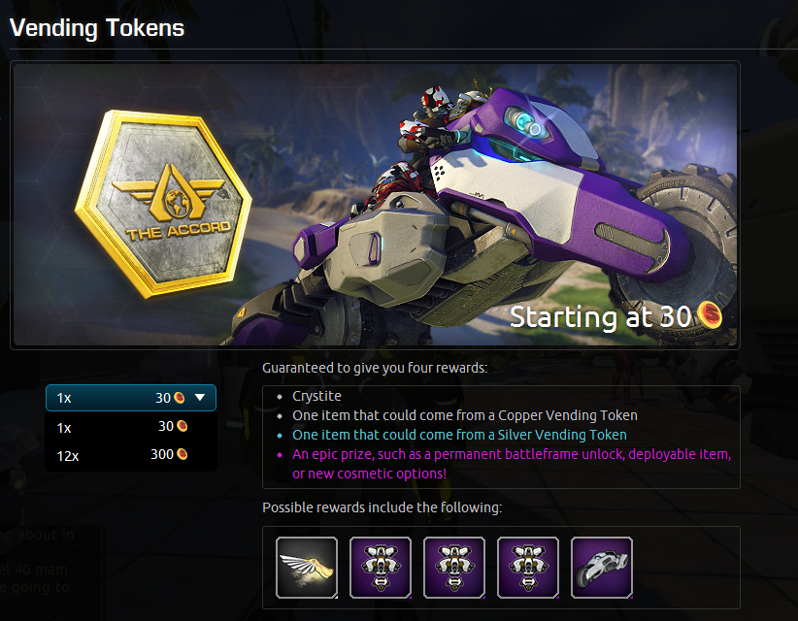Select the winged glider reward icon
This screenshot has height=621, width=798.
307,567
